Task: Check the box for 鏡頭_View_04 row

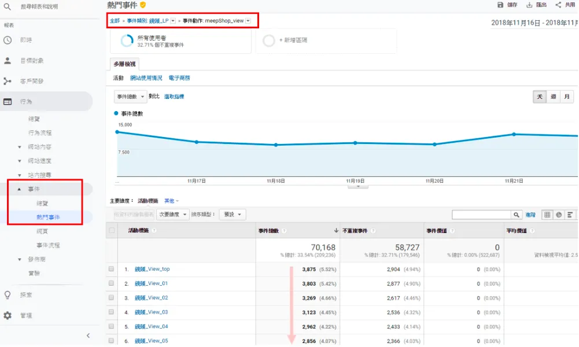Action: [x=111, y=326]
